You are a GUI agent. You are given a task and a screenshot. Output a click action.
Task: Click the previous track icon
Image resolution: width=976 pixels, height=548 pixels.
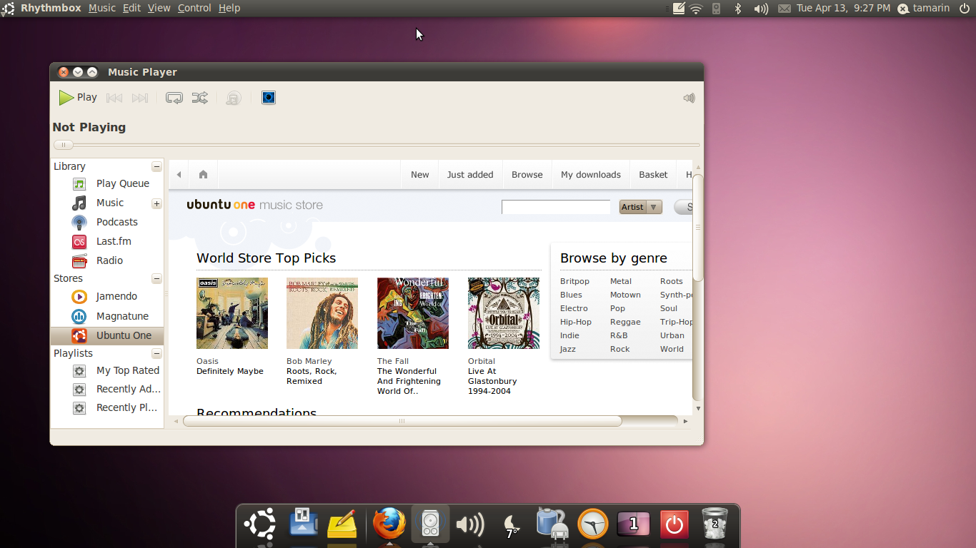[x=114, y=98]
